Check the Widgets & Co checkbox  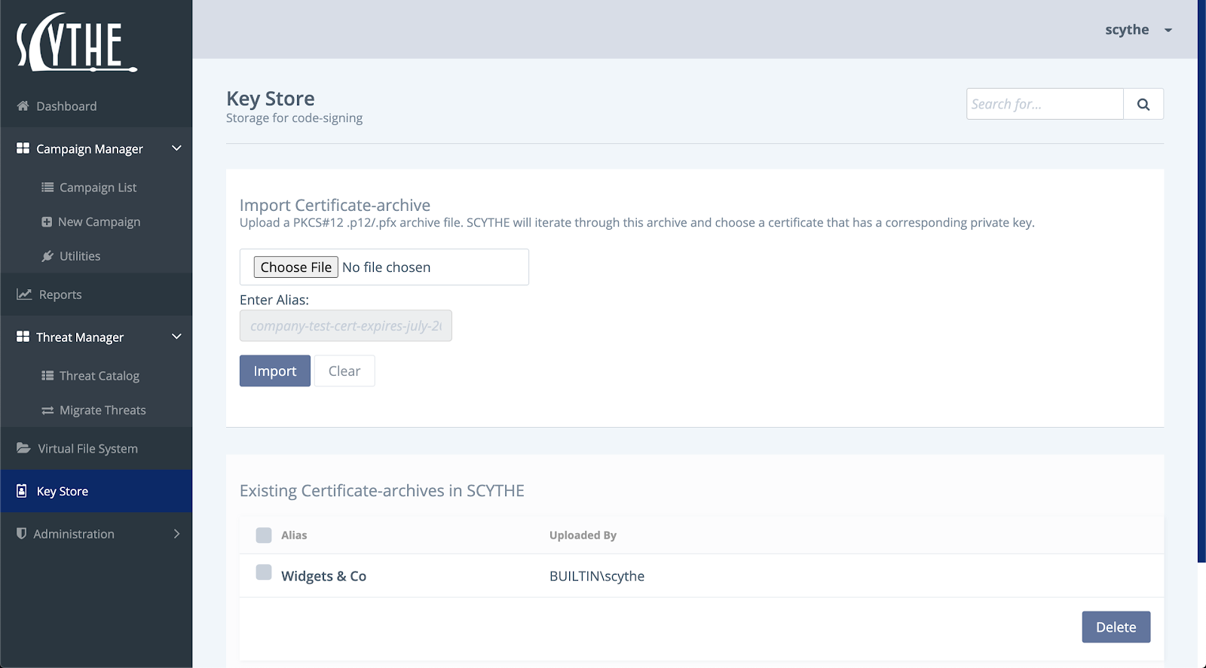coord(264,572)
